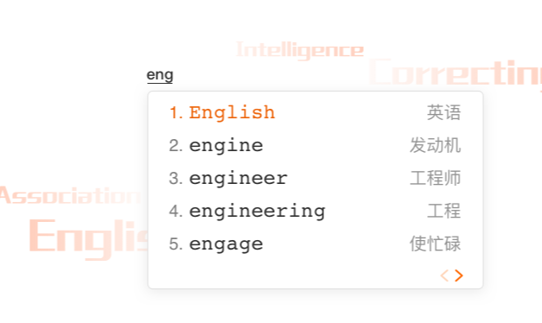The image size is (542, 323).
Task: Click candidate number 2 index
Action: 175,145
